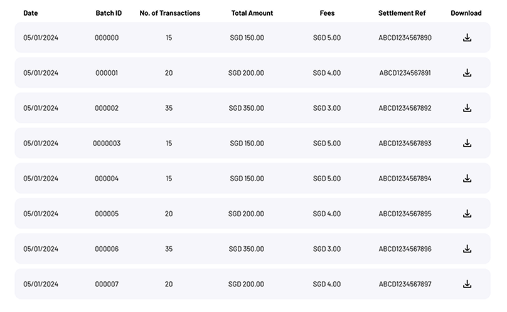
Task: Click the Date column header
Action: [30, 13]
